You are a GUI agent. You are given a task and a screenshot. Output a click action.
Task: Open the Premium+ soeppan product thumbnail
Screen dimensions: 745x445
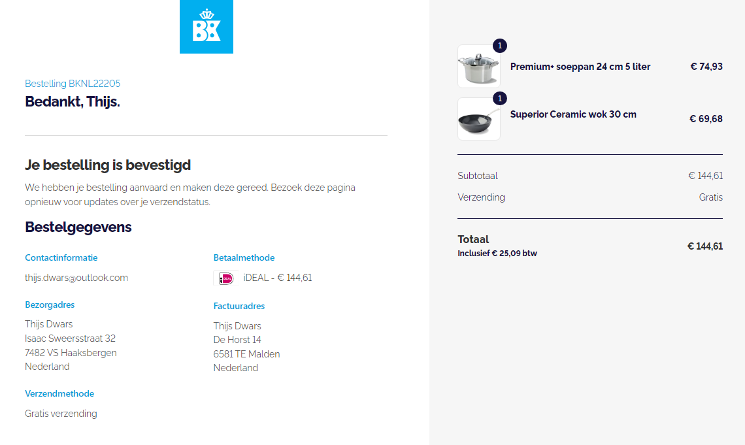click(478, 67)
